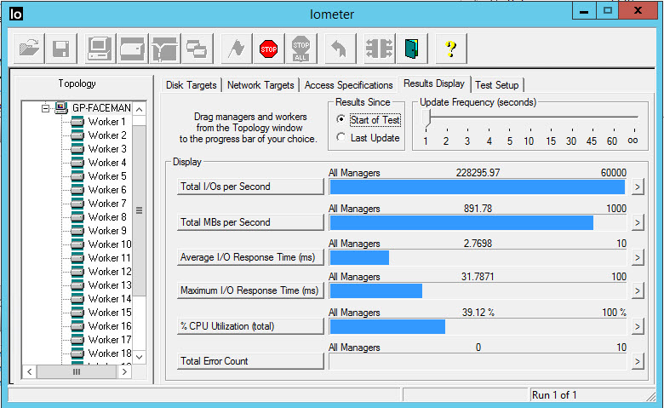Select Last Update radio button

[341, 137]
